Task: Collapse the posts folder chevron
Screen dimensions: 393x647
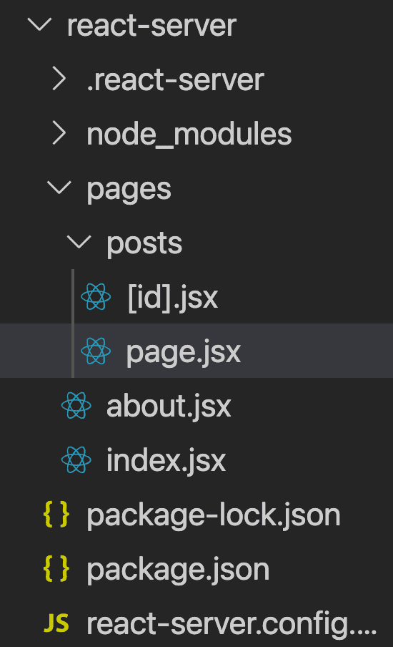Action: (x=79, y=242)
